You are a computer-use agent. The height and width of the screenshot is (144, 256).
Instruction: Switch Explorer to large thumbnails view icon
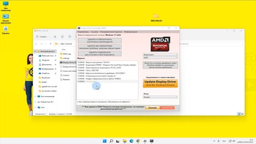(242, 114)
